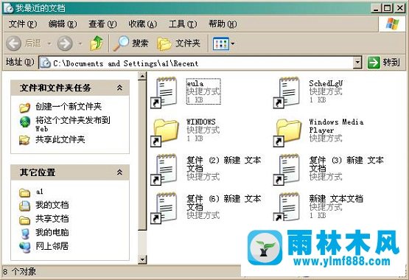This screenshot has height=280, width=409.
Task: Go up one folder level icon
Action: 97,43
